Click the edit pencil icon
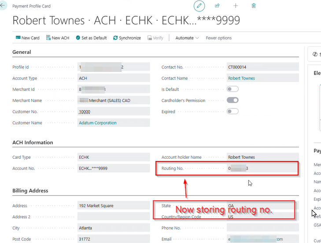The image size is (321, 243). click(x=199, y=6)
